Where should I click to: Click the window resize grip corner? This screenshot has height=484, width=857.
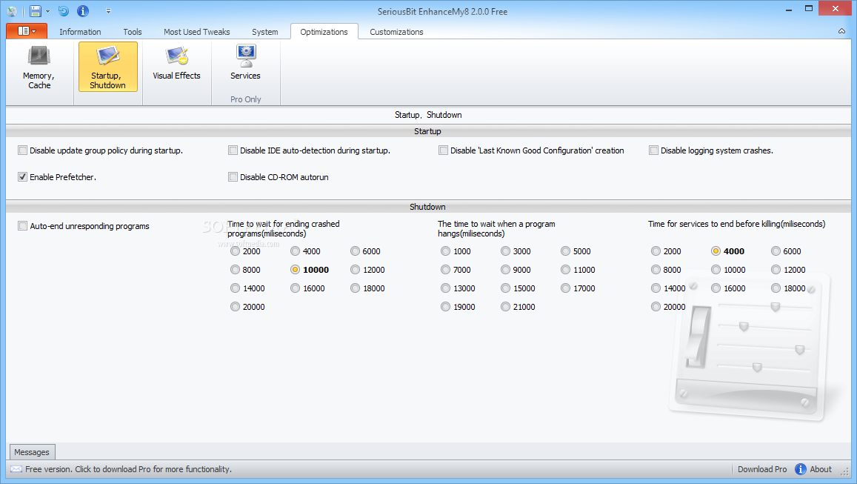pyautogui.click(x=846, y=471)
